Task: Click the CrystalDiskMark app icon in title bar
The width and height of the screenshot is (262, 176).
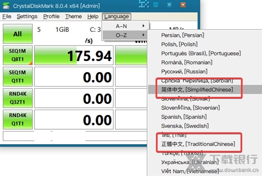Action: [6, 6]
